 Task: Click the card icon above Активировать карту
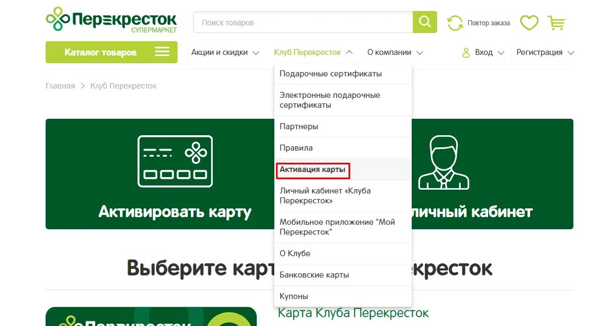click(x=175, y=161)
